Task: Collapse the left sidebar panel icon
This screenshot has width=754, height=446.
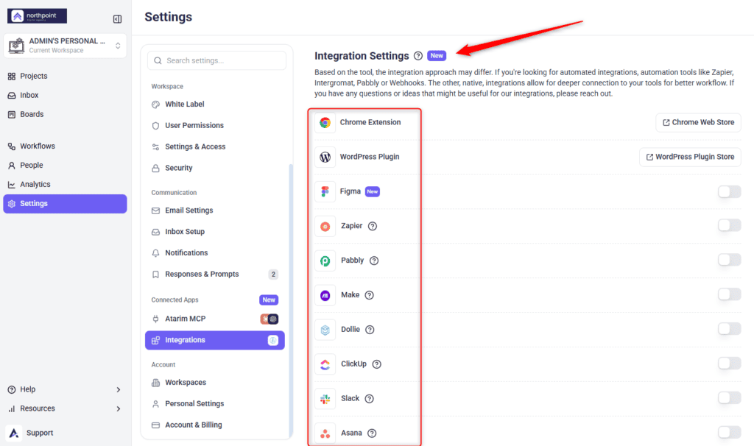Action: click(x=117, y=19)
